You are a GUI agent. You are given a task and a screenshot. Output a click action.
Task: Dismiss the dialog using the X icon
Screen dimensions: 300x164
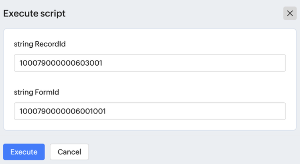(x=290, y=13)
